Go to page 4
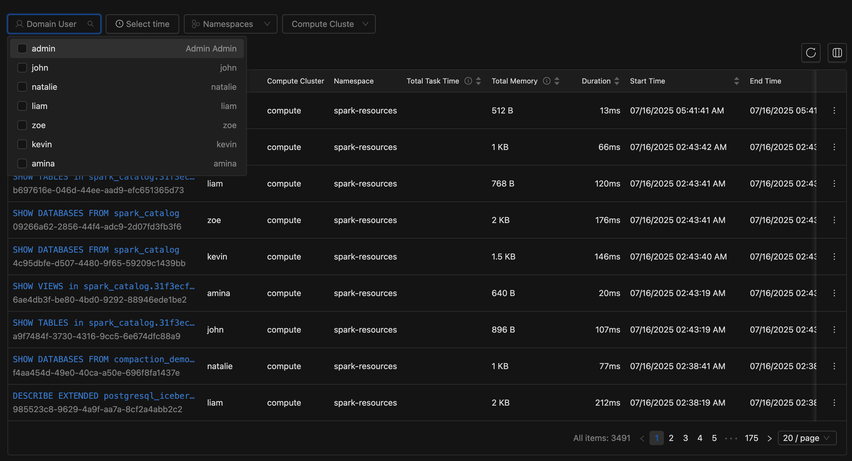852x461 pixels. [700, 438]
